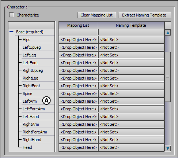This screenshot has height=158, width=178.
Task: Select the Naming Template column header
Action: (x=131, y=25)
